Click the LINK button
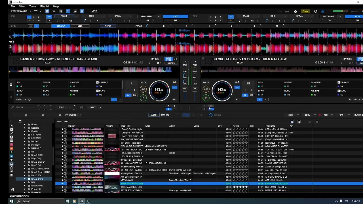This screenshot has width=363, height=204. point(94,11)
